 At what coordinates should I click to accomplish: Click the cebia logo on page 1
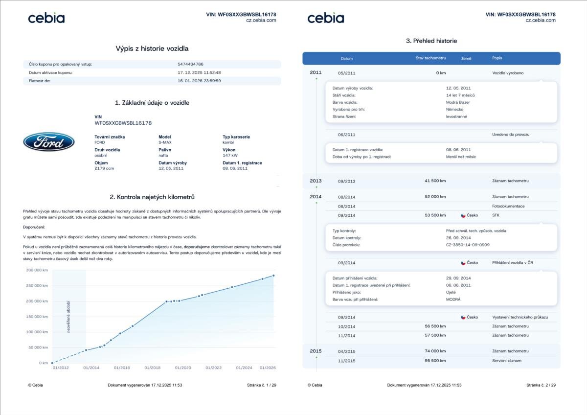pos(46,18)
